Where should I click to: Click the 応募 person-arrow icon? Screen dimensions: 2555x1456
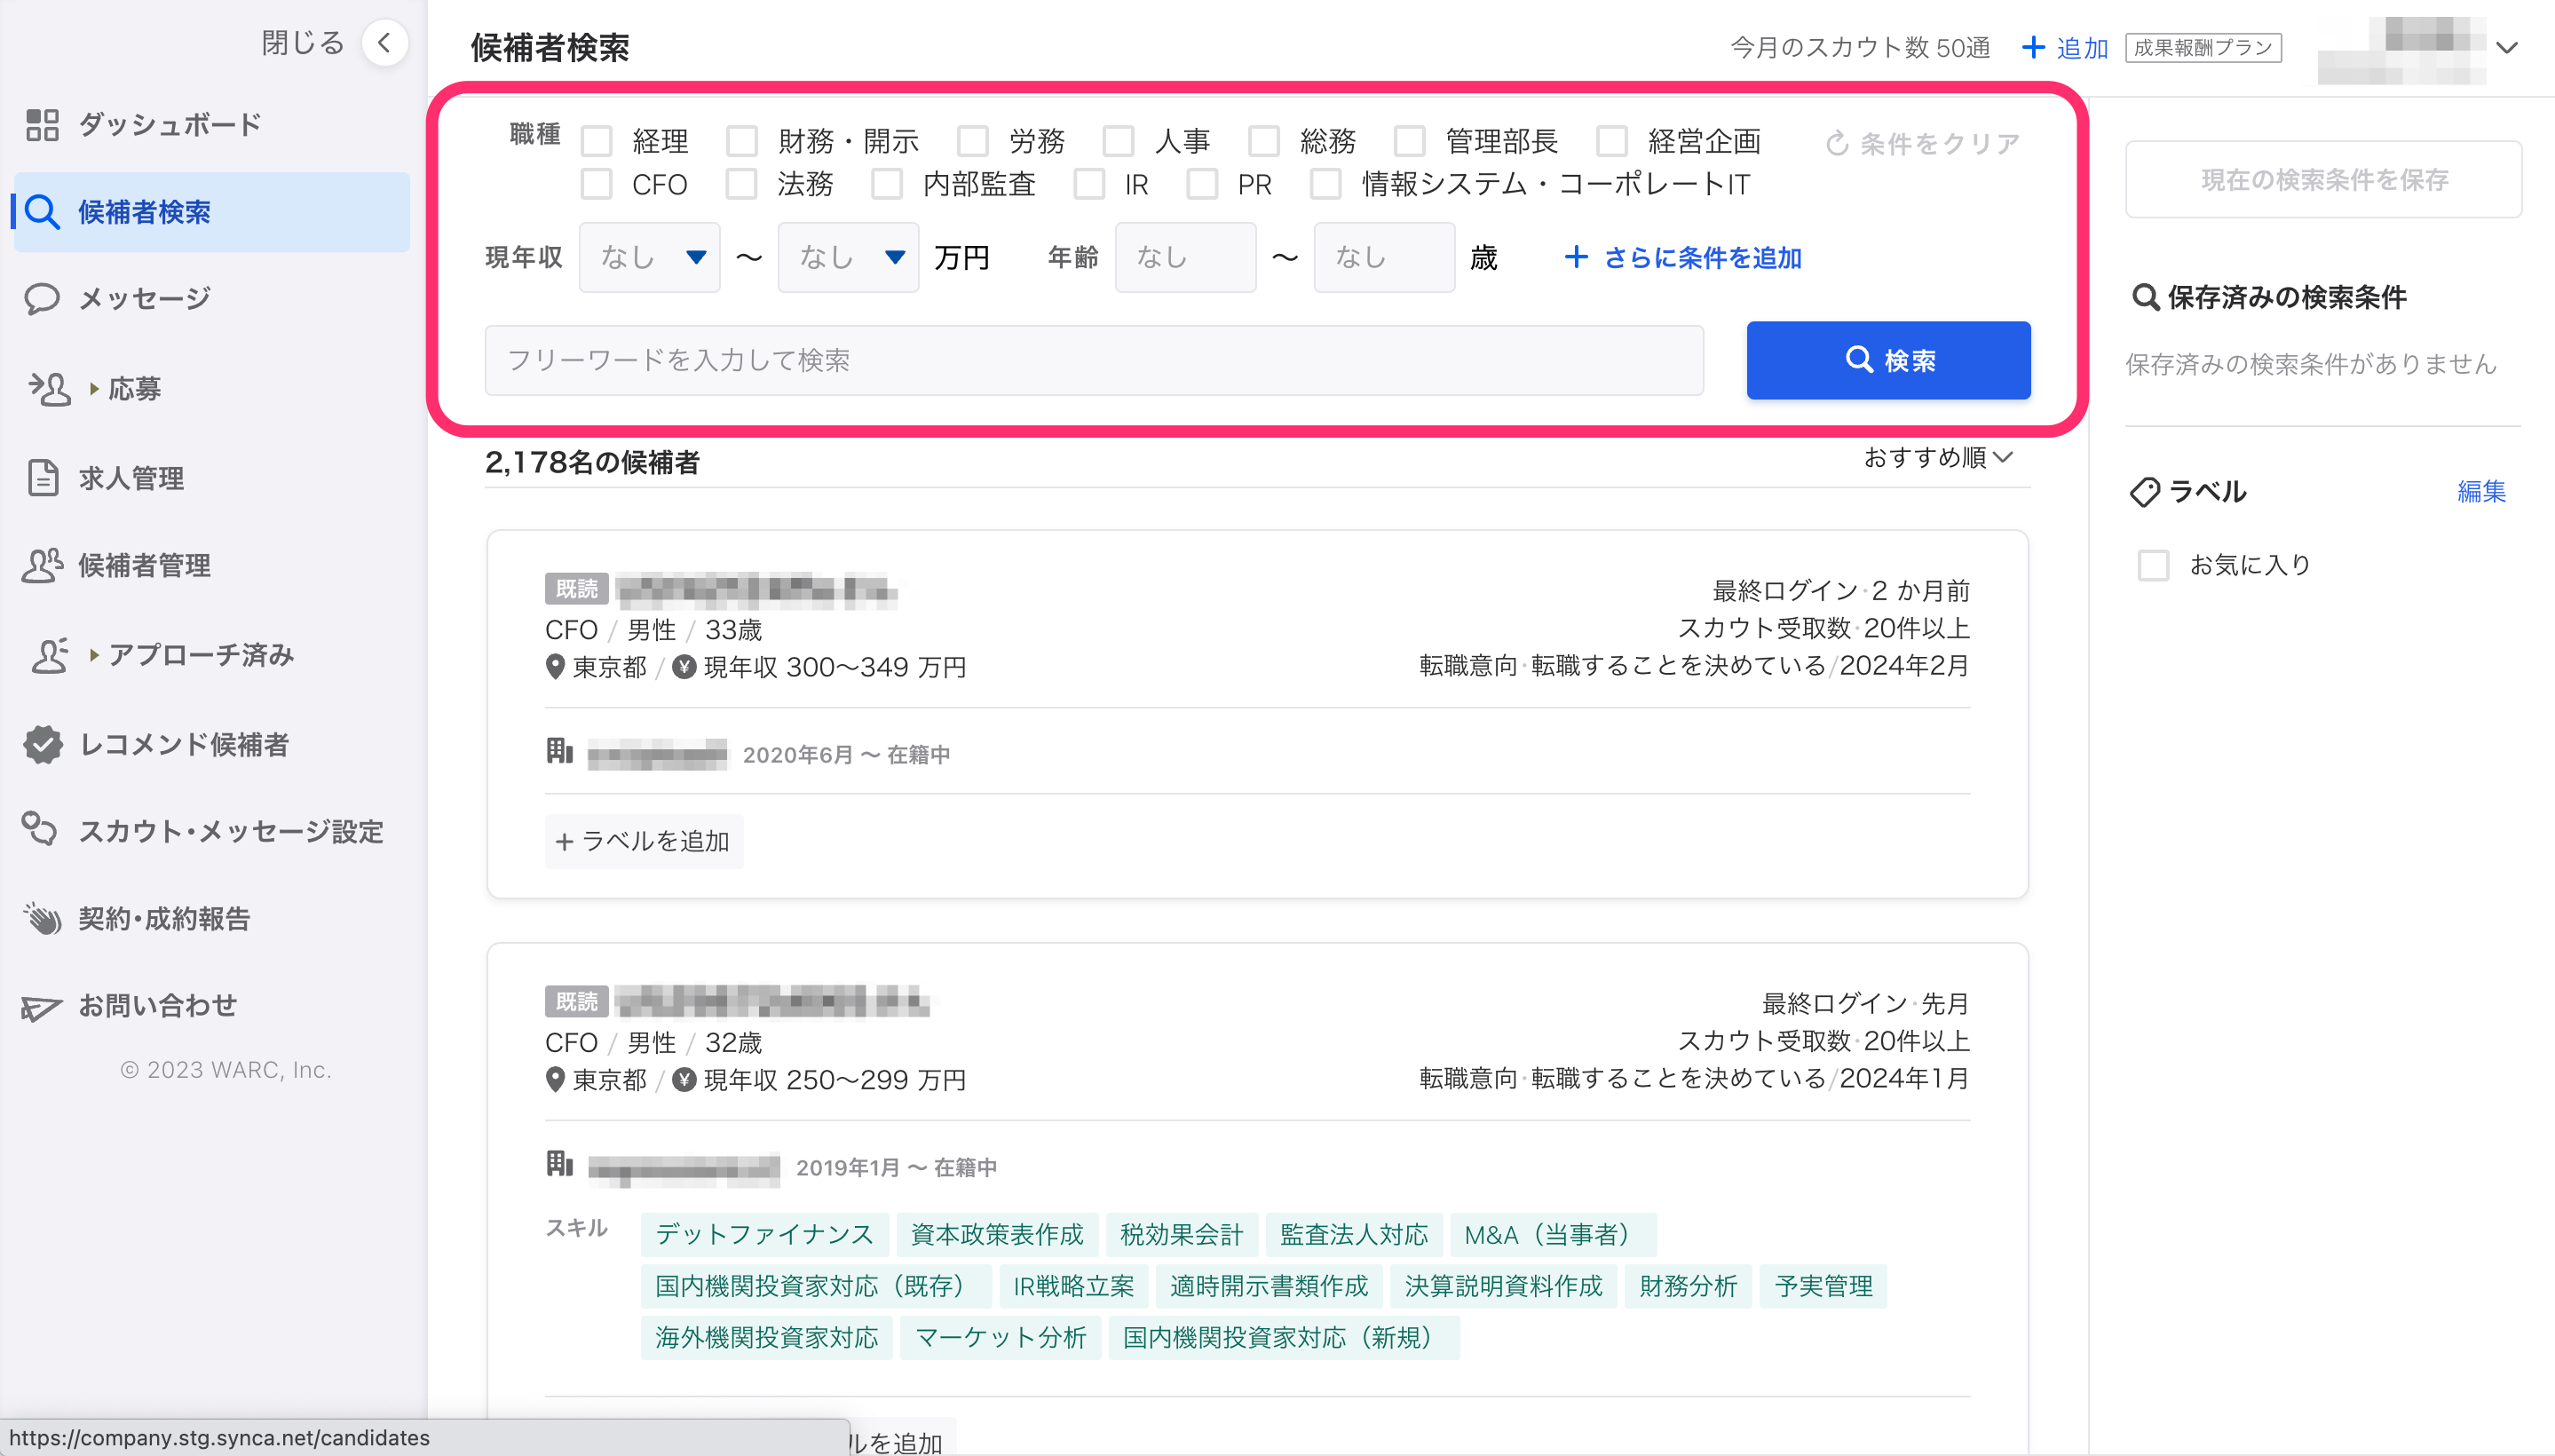point(49,388)
